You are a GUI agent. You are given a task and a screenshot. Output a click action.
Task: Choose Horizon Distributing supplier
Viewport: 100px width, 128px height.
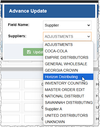coord(68,77)
